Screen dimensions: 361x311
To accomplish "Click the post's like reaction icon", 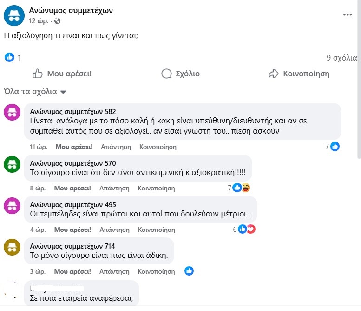I will pyautogui.click(x=9, y=58).
